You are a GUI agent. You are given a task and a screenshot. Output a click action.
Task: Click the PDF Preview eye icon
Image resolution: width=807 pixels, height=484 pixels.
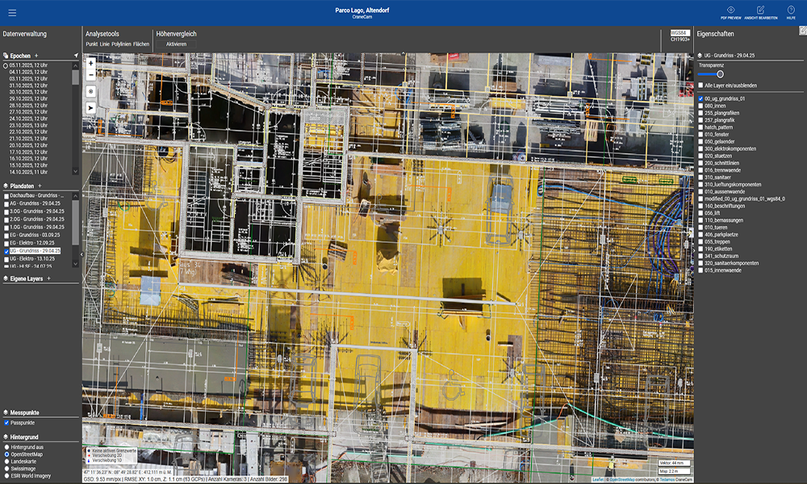730,10
